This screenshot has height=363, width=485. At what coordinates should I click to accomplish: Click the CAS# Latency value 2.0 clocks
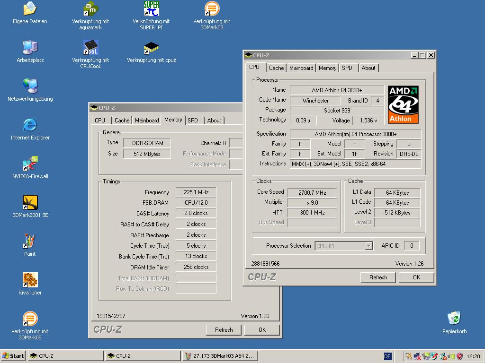pos(196,213)
